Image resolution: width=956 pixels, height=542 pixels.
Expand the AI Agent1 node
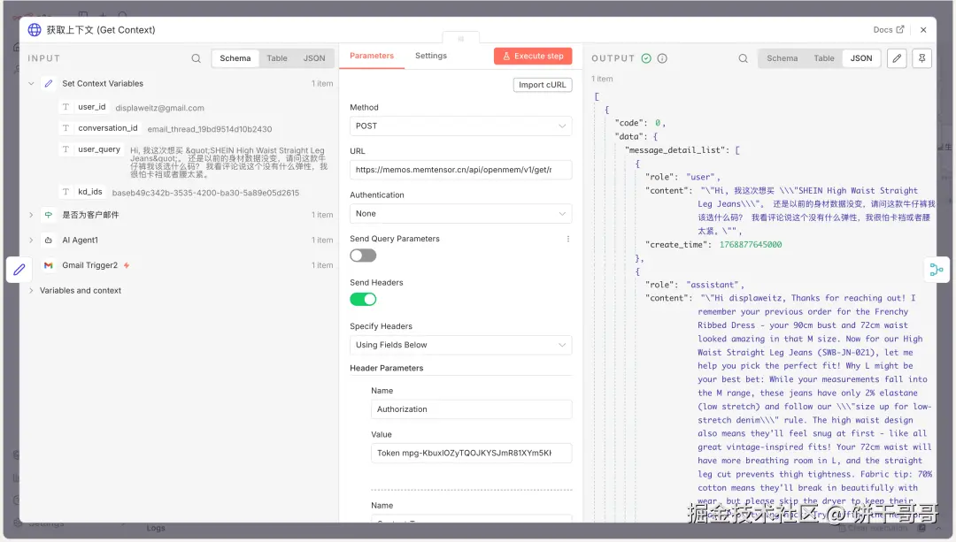[31, 240]
